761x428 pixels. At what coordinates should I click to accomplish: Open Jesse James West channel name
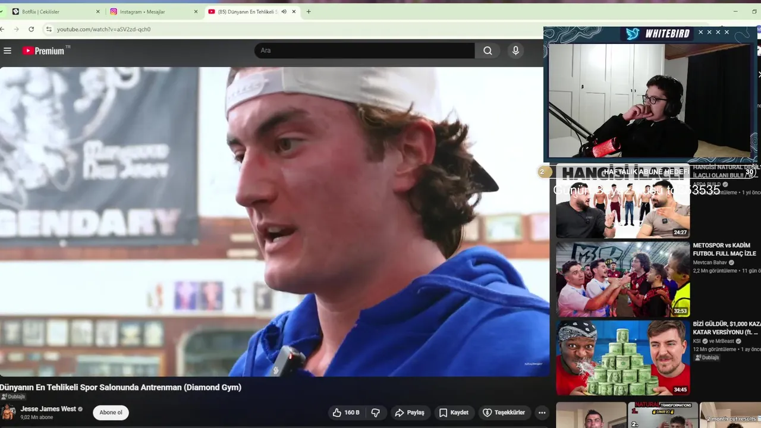(x=48, y=409)
